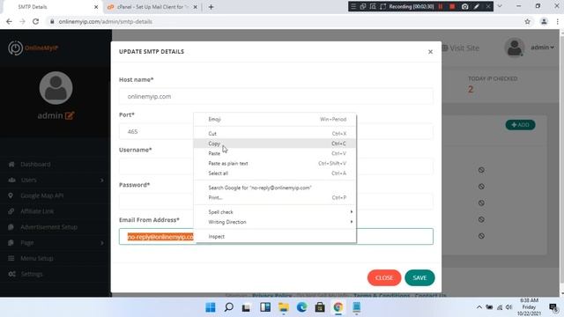Open Menu Setup in the sidebar
The height and width of the screenshot is (317, 564).
tap(37, 258)
